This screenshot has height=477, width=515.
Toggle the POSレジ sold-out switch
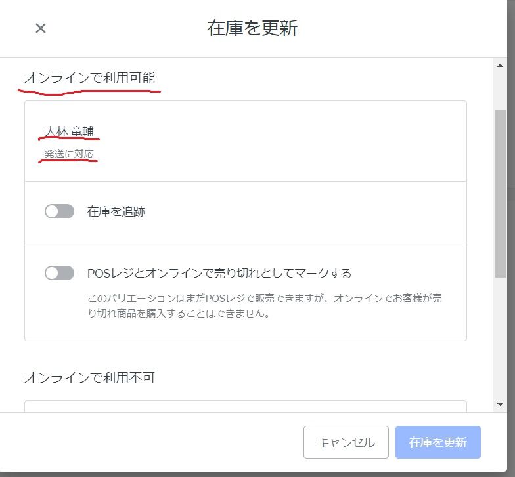click(59, 273)
